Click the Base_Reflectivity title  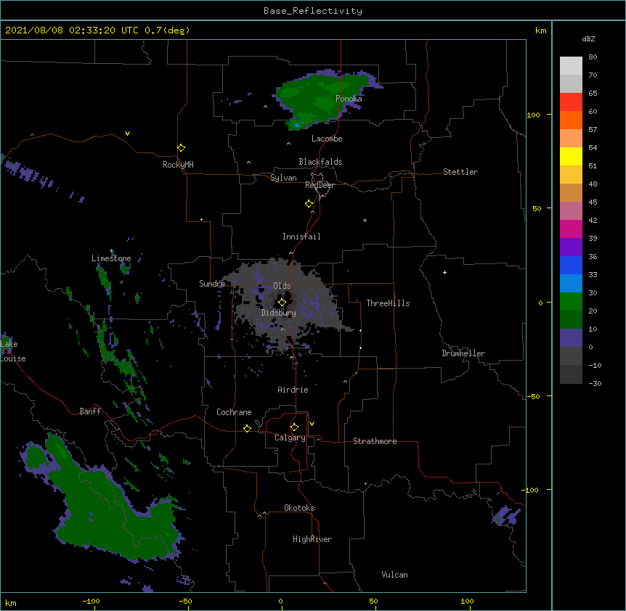tap(313, 11)
